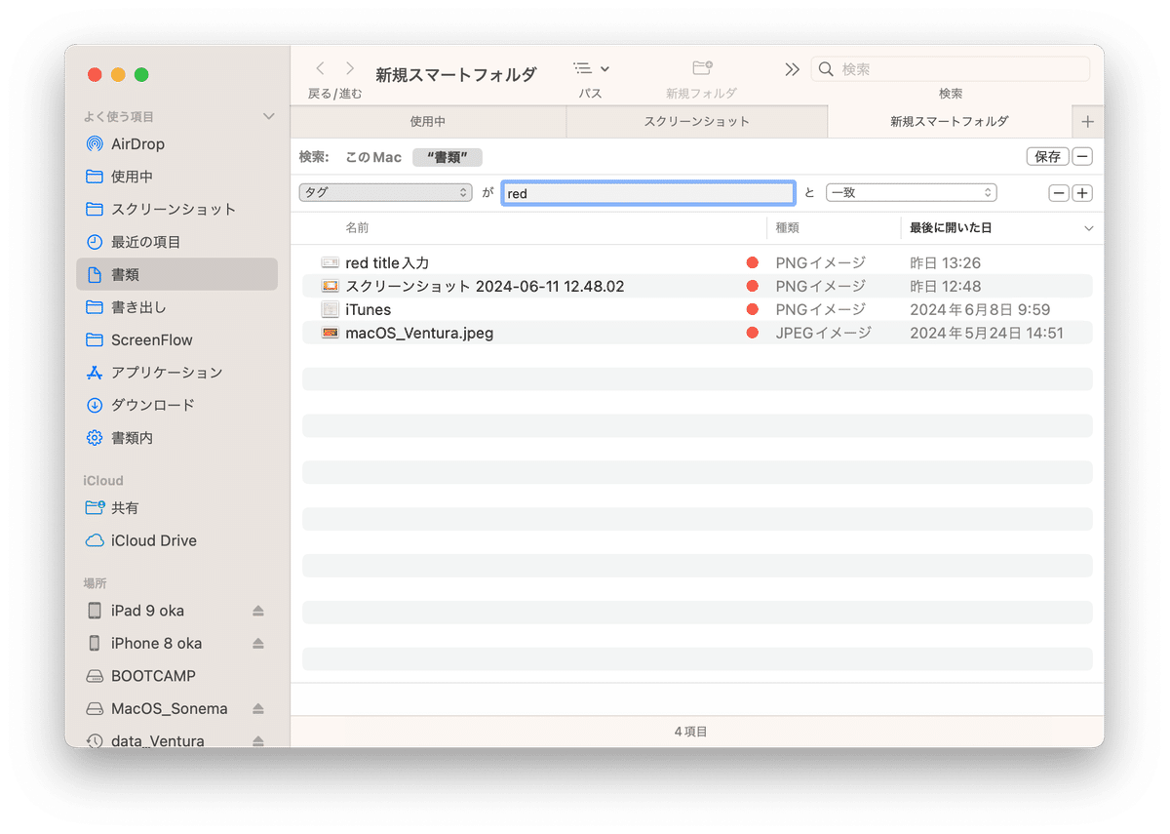The width and height of the screenshot is (1170, 834).
Task: Go back with the back arrow
Action: coord(320,68)
